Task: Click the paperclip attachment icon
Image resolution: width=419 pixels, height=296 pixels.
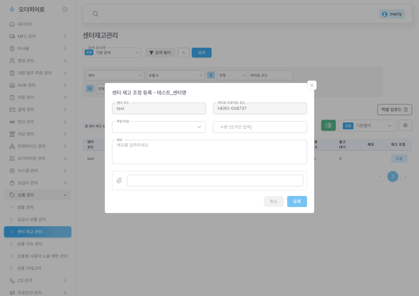Action: [119, 181]
